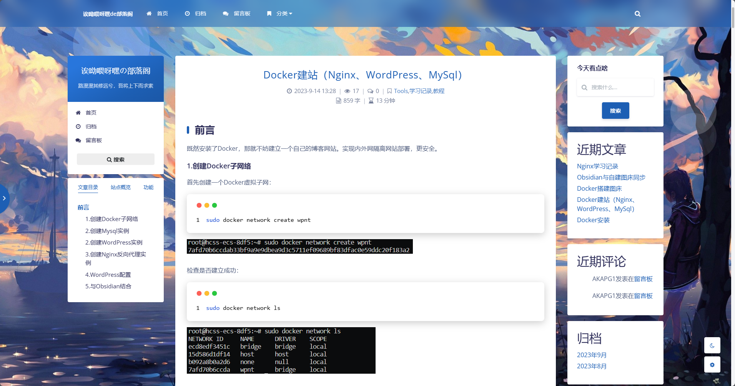
Task: Jump to 2.创建Mysql实例 in the contents list
Action: click(x=107, y=231)
